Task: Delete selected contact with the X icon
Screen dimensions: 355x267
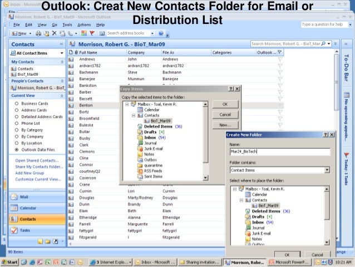Action: (x=55, y=33)
